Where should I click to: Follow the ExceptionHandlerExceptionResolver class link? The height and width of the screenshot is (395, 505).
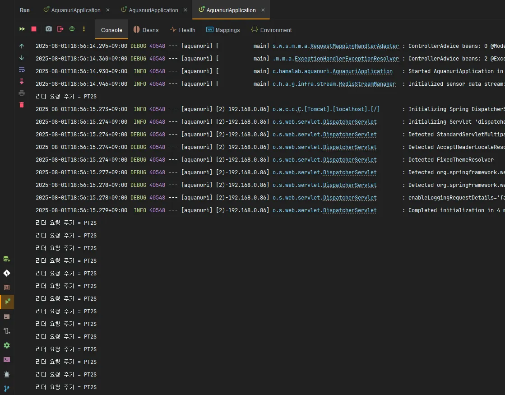coord(347,59)
